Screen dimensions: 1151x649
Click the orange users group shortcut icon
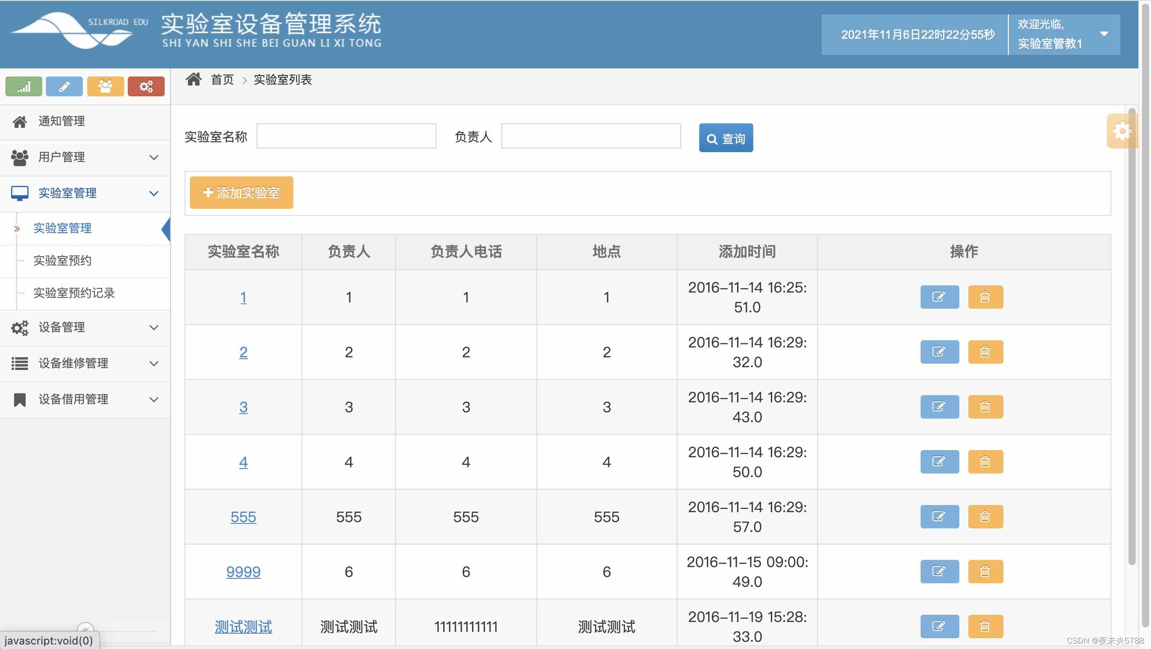[x=105, y=86]
